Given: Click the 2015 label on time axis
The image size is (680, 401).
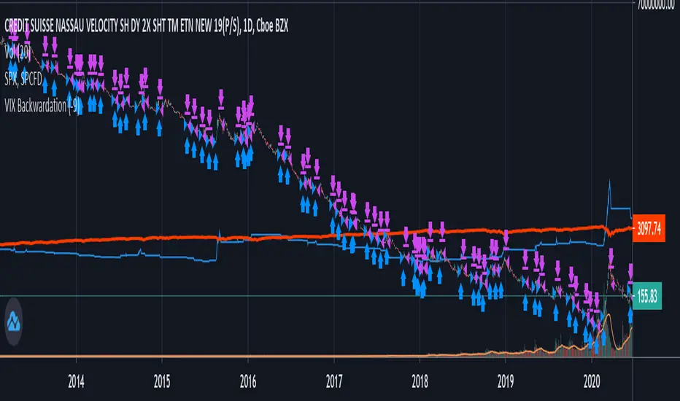Looking at the screenshot, I should [x=162, y=381].
